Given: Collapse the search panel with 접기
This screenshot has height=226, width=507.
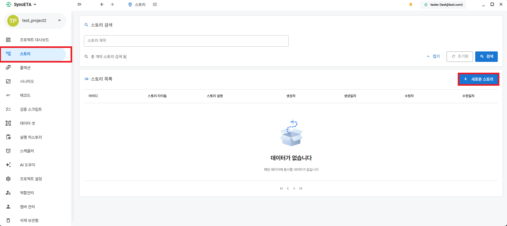Looking at the screenshot, I should [433, 56].
